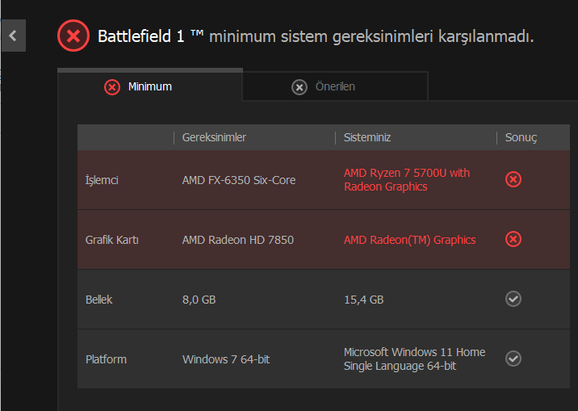Click the red X icon on Minimum tab
The width and height of the screenshot is (578, 411).
click(x=112, y=86)
